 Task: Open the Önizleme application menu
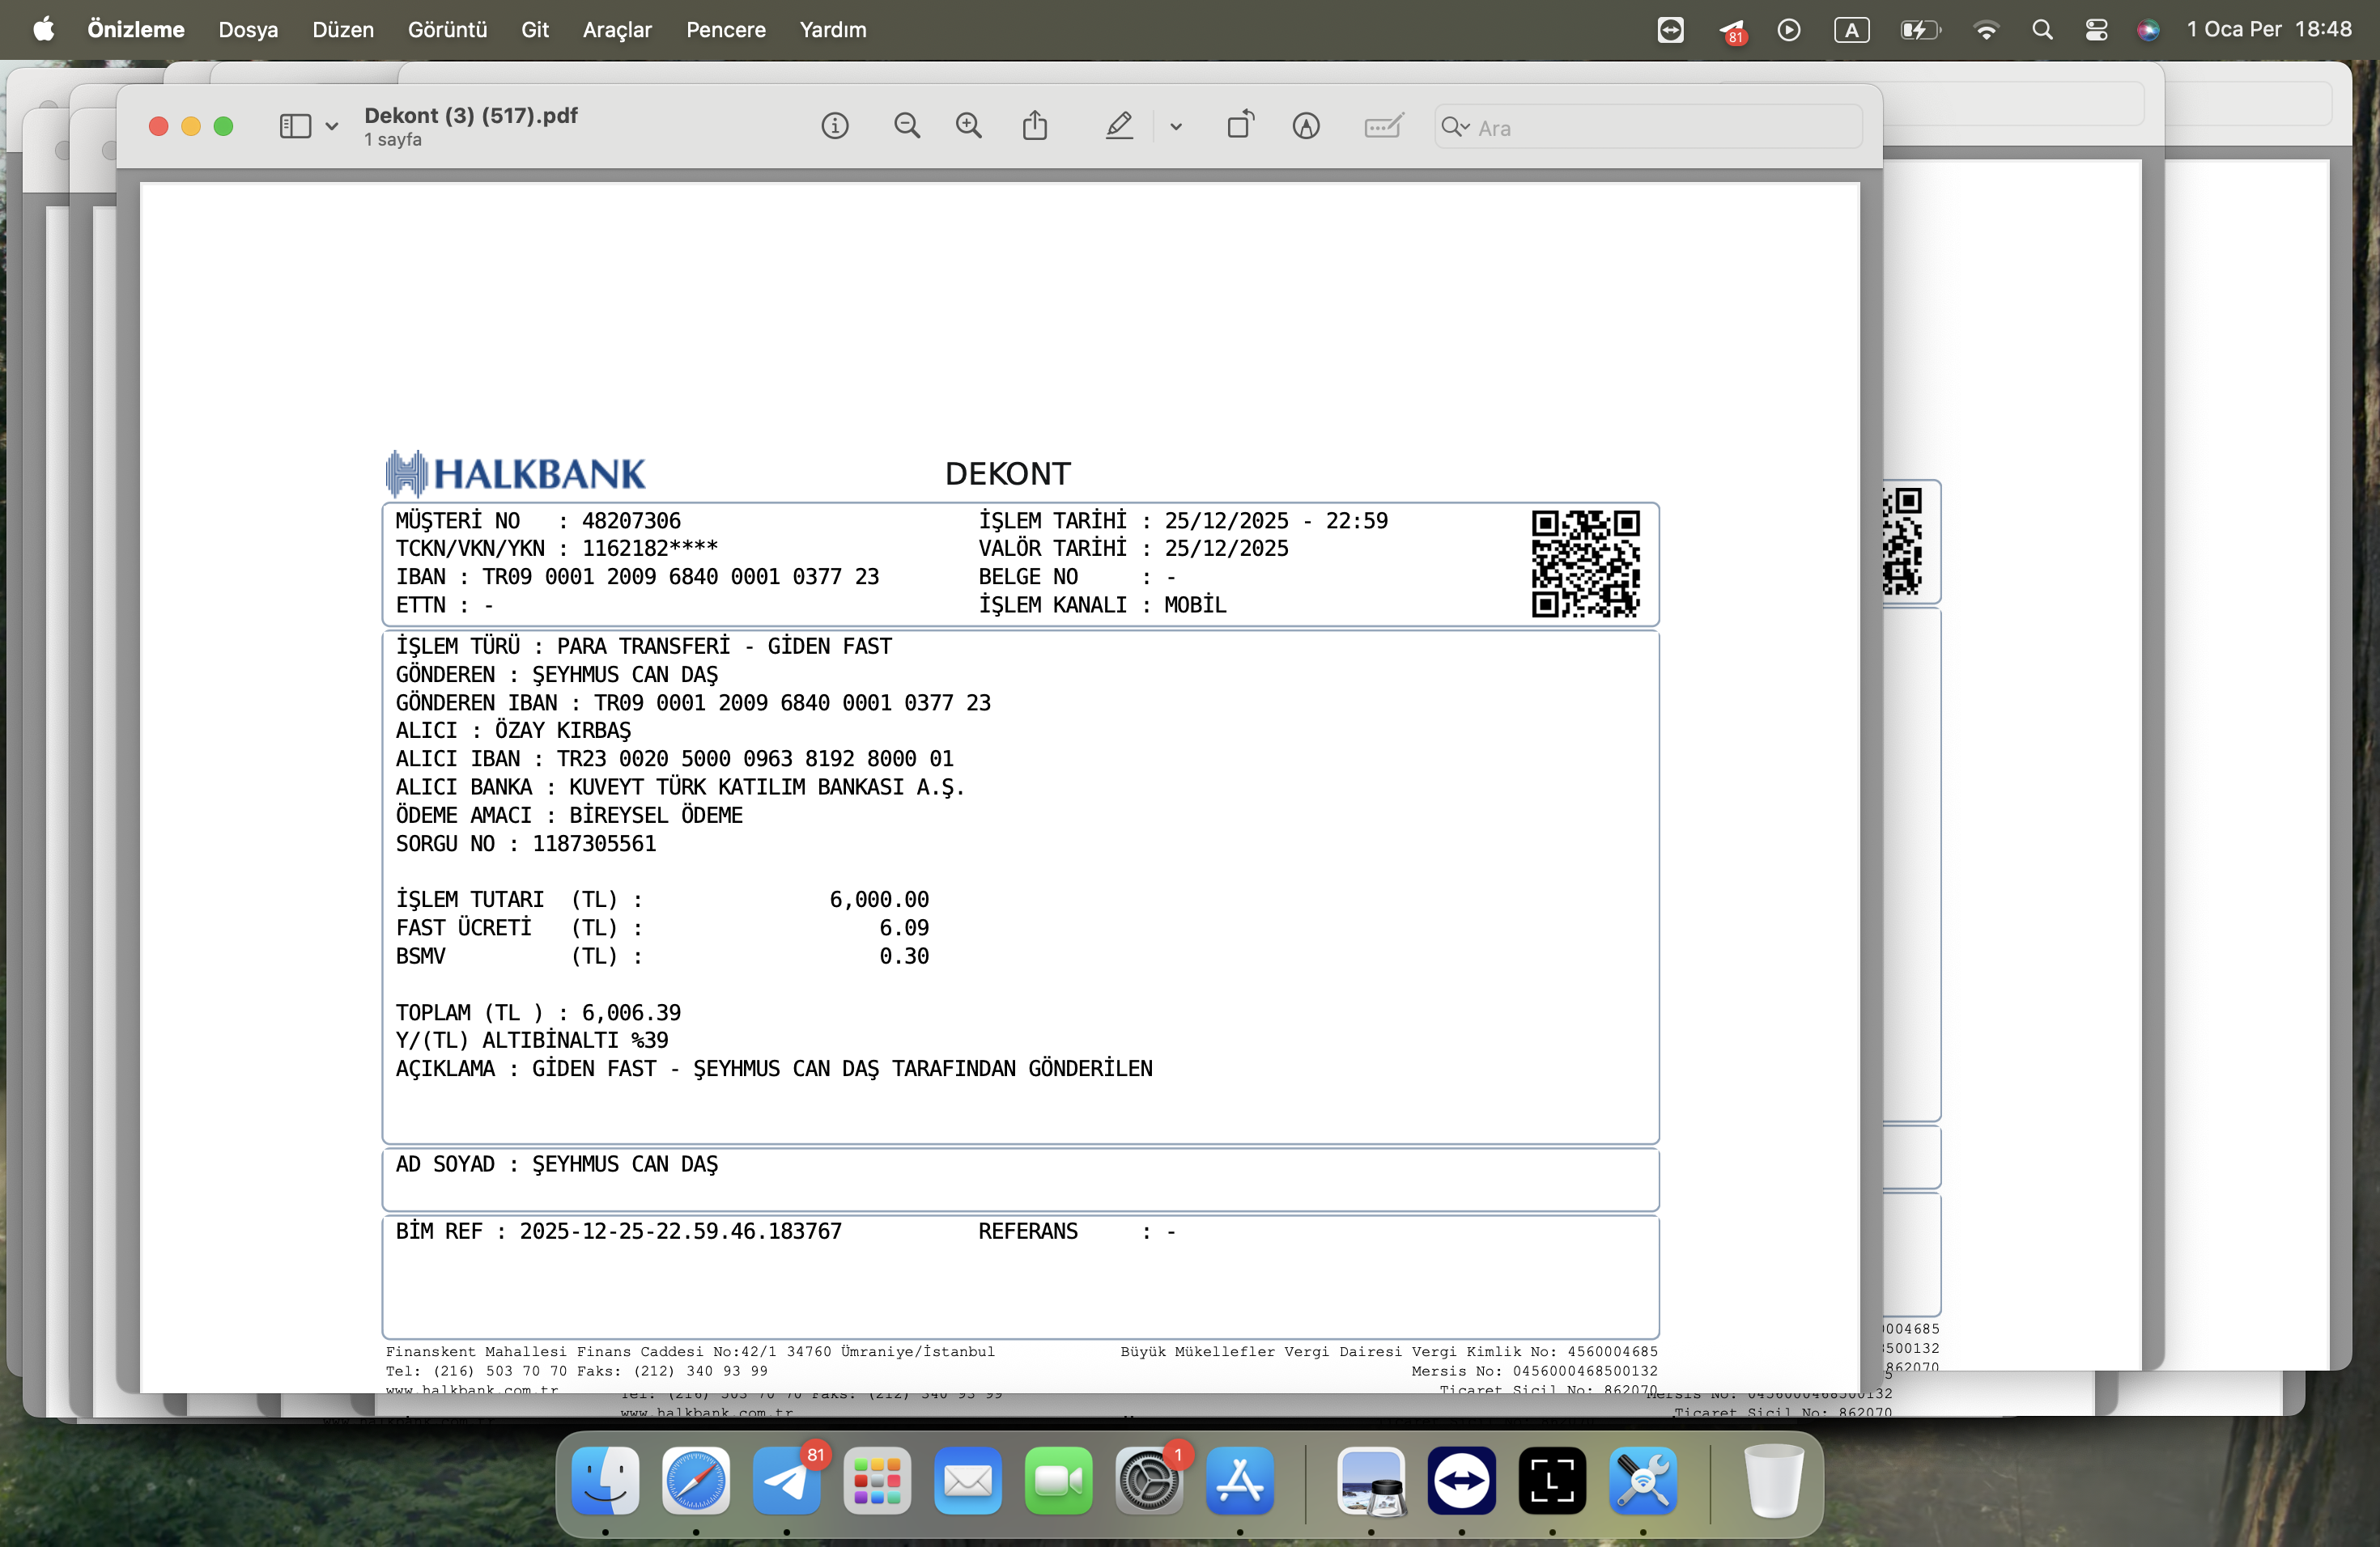pos(136,30)
